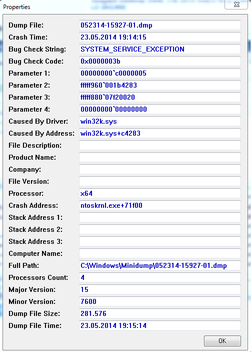Select Parameter 4 value 00000000`00000000
The width and height of the screenshot is (251, 352).
click(160, 109)
